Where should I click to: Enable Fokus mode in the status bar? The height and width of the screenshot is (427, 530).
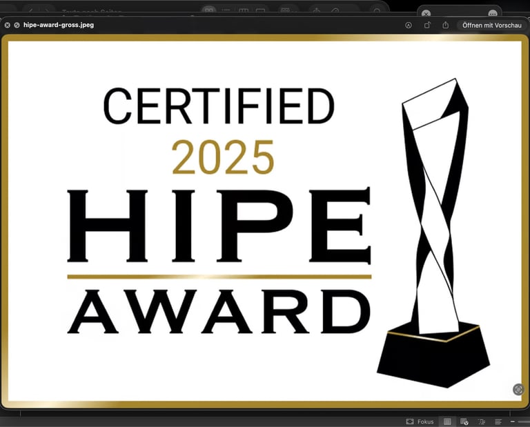420,421
